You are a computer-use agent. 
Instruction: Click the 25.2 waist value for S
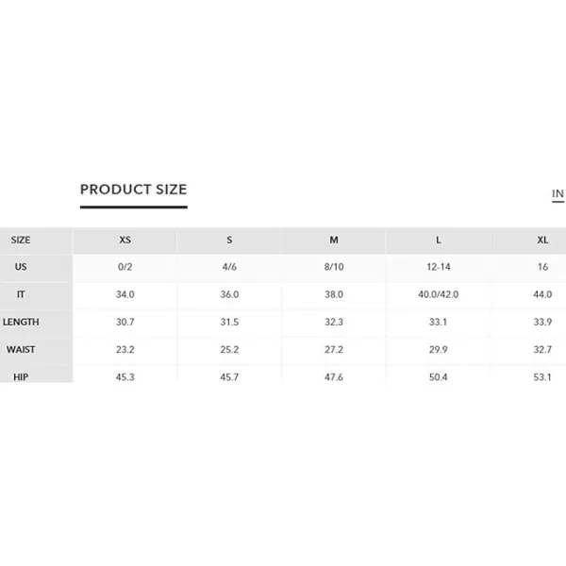click(229, 349)
